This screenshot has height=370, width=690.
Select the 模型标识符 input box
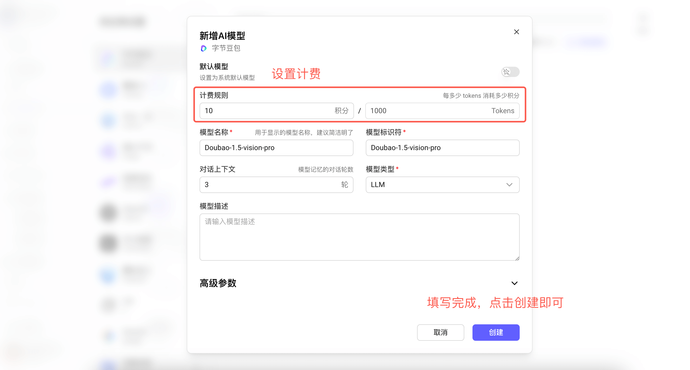pos(442,148)
